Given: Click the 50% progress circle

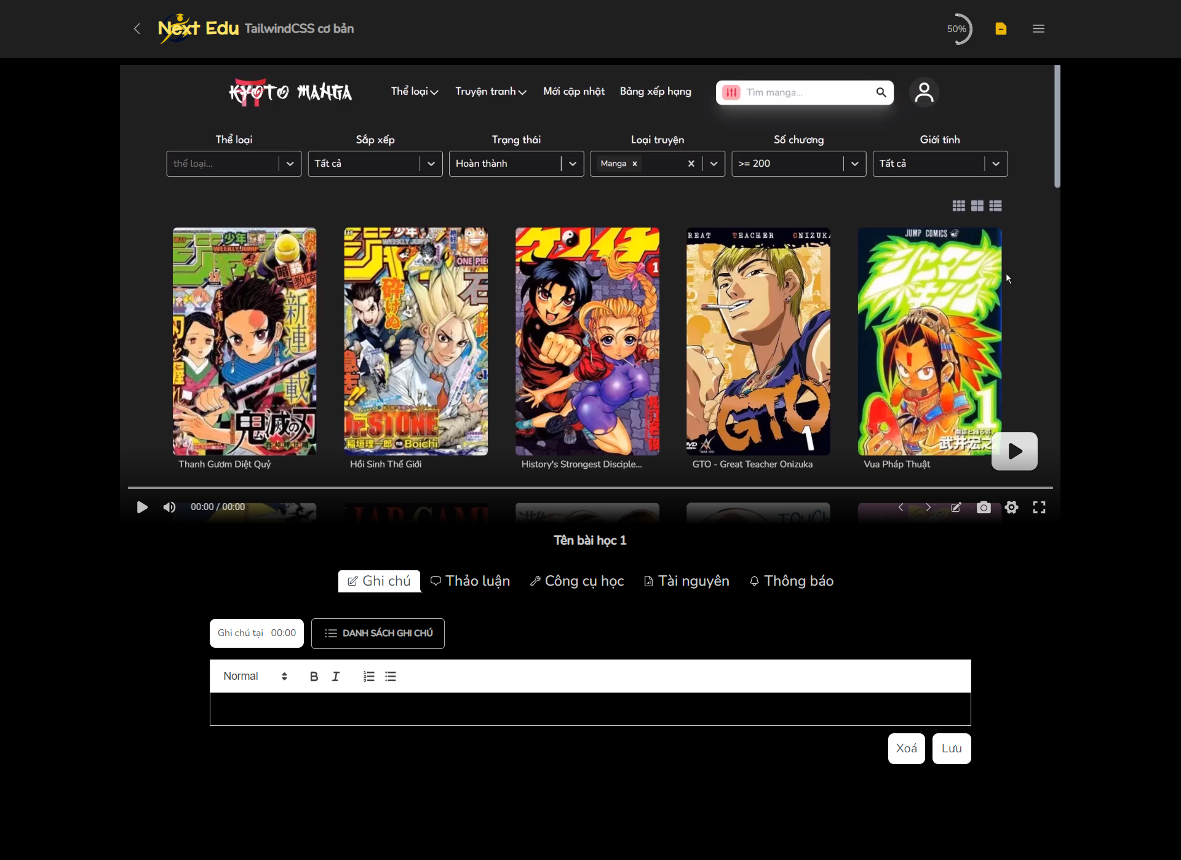Looking at the screenshot, I should pos(956,28).
